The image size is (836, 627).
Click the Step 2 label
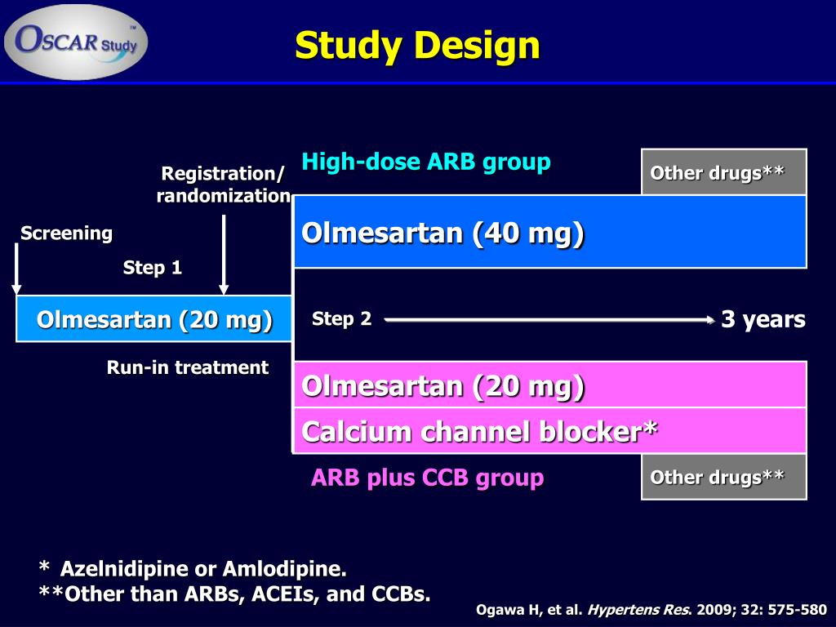click(342, 319)
